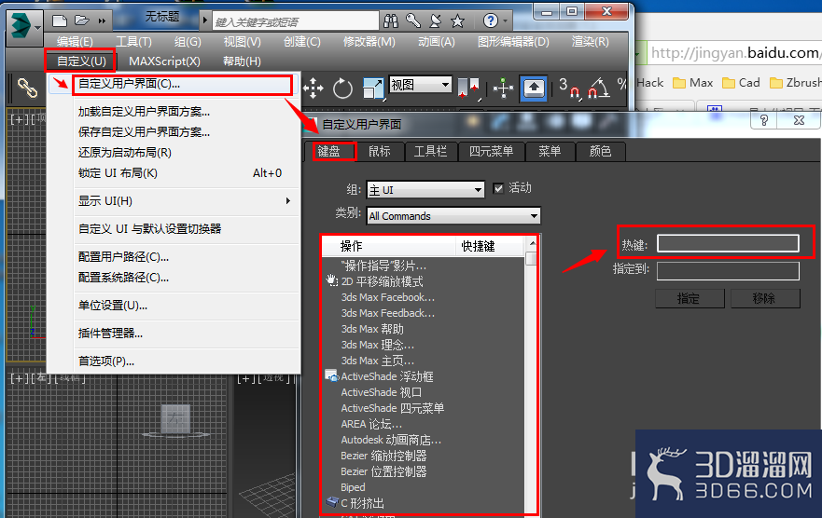
Task: Select the Move tool icon
Action: [313, 88]
